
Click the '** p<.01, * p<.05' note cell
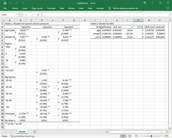13,124
